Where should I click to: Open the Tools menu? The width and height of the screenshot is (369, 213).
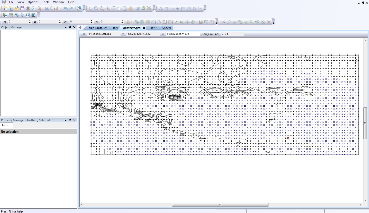click(45, 2)
